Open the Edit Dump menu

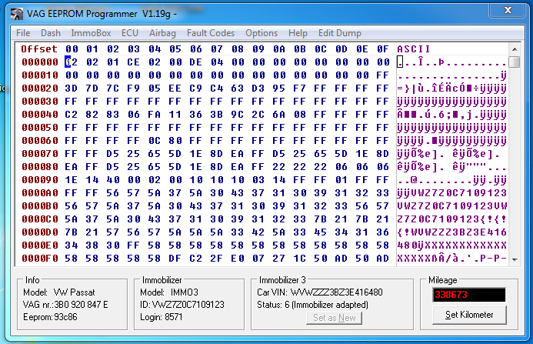click(x=339, y=33)
